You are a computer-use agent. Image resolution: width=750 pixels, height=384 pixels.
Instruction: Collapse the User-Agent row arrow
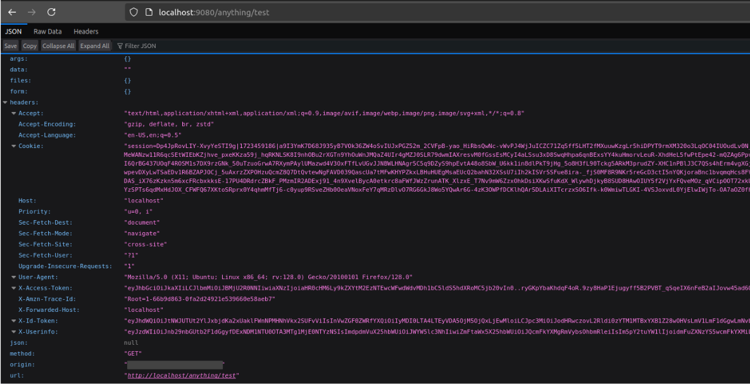click(14, 276)
